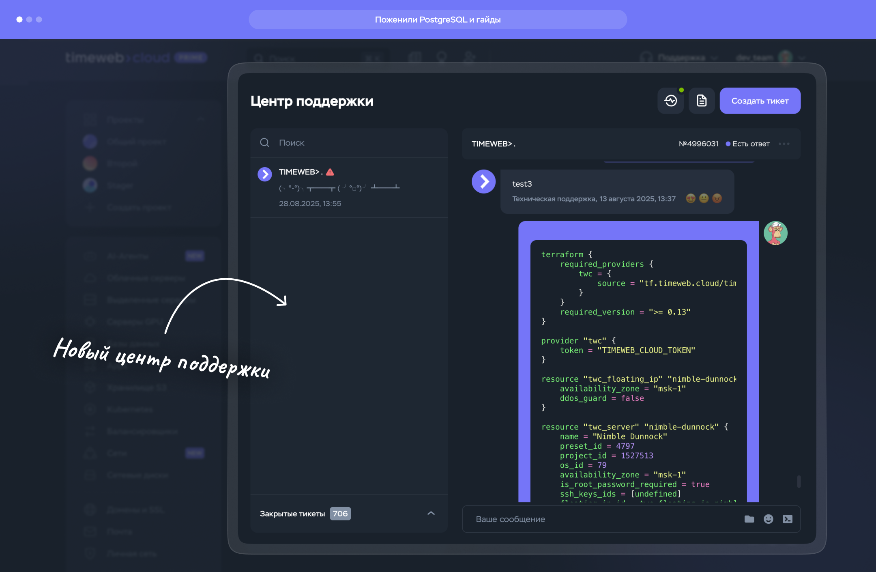
Task: Click ticket number №4996031
Action: click(x=698, y=144)
